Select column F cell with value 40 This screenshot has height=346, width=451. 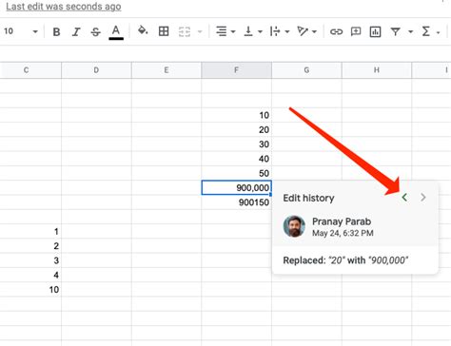237,159
